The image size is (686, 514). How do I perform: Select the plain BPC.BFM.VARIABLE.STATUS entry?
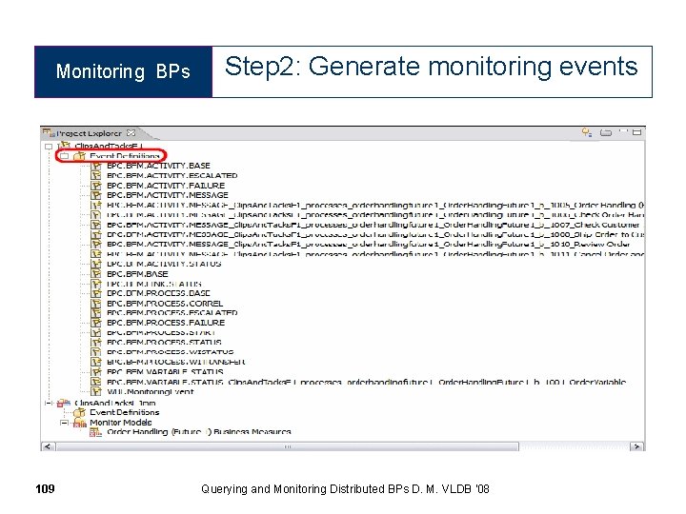(x=165, y=372)
